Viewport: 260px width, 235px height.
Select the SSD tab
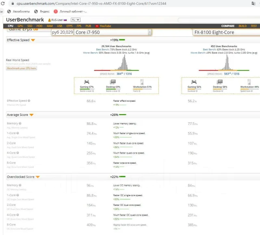(30, 26)
